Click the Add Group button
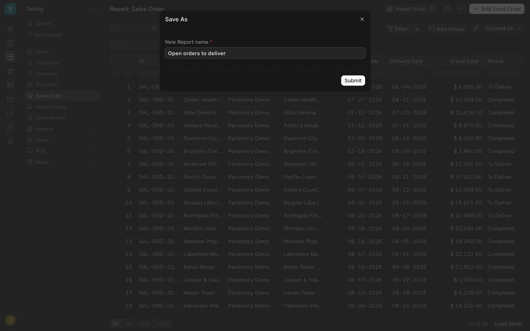530x331 pixels. coord(446,29)
